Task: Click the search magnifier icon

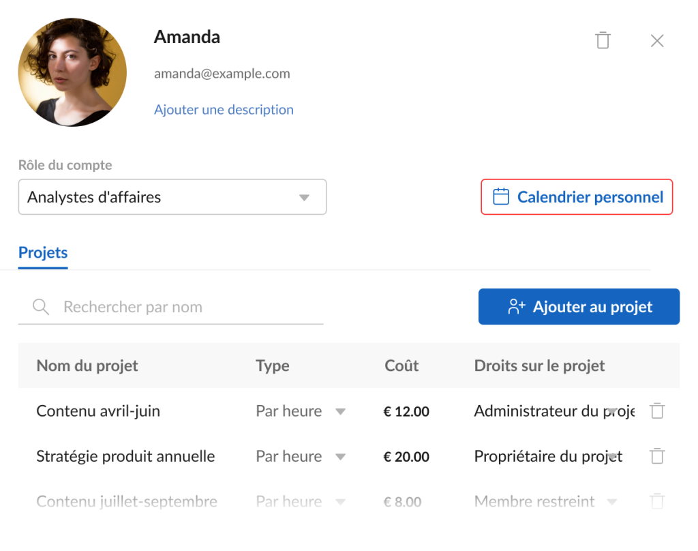Action: [x=40, y=307]
